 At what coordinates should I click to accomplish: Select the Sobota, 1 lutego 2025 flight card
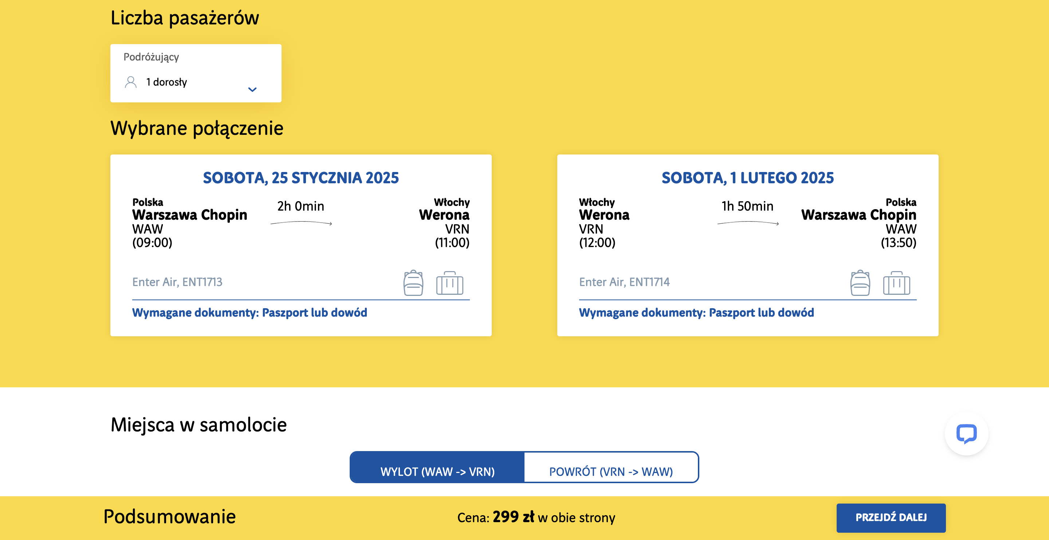coord(748,245)
